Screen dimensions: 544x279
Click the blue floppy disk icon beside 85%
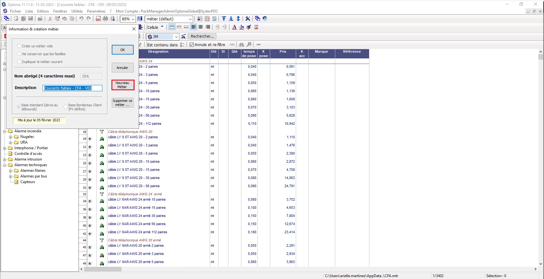[x=140, y=19]
